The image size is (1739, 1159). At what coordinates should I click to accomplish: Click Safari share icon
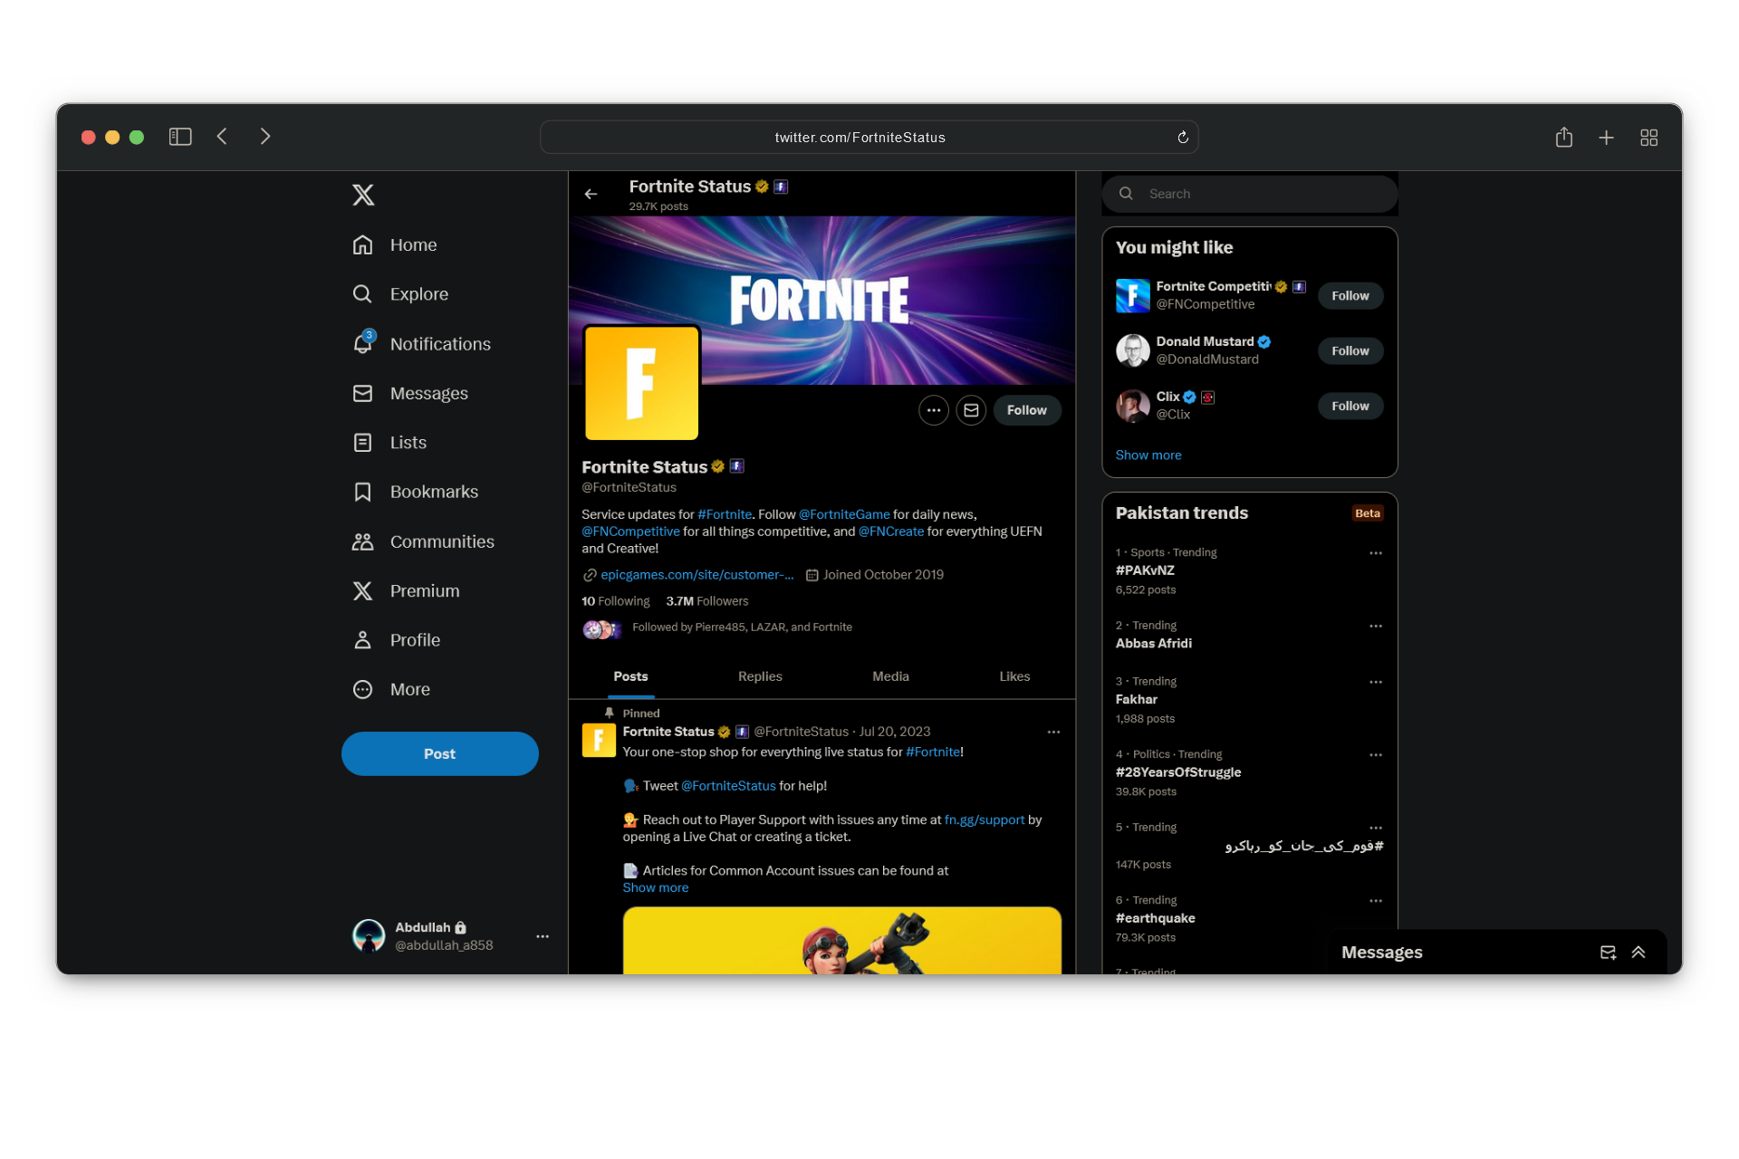1563,137
